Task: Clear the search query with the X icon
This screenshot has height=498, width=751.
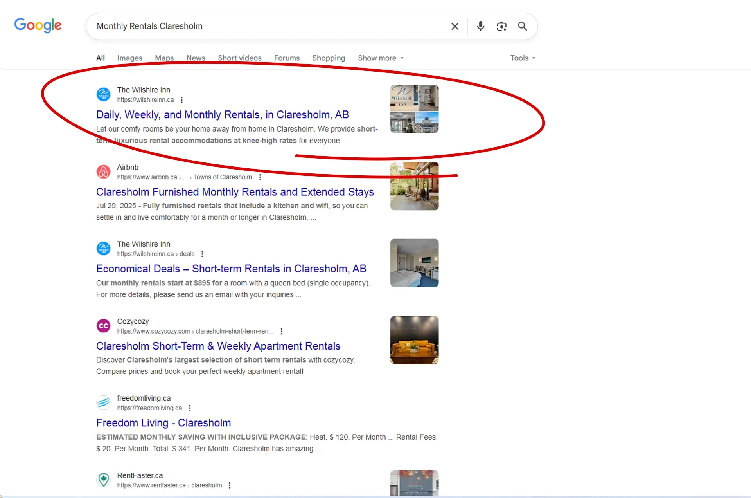Action: tap(455, 26)
